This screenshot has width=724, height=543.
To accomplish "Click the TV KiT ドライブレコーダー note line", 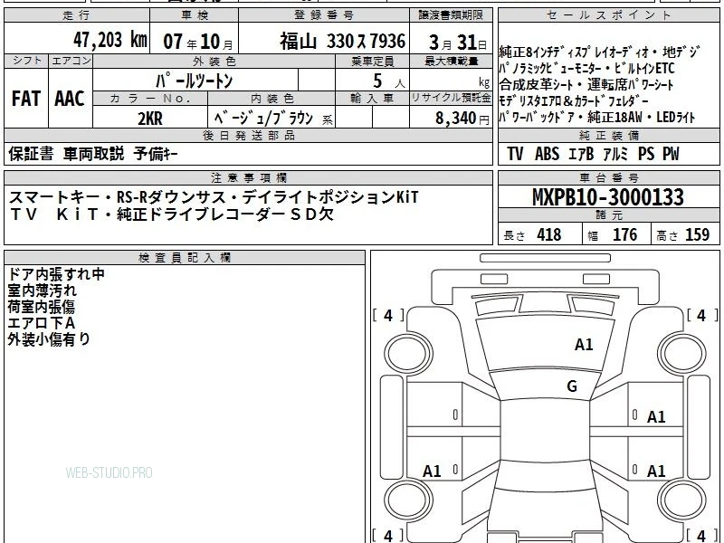I will (171, 214).
